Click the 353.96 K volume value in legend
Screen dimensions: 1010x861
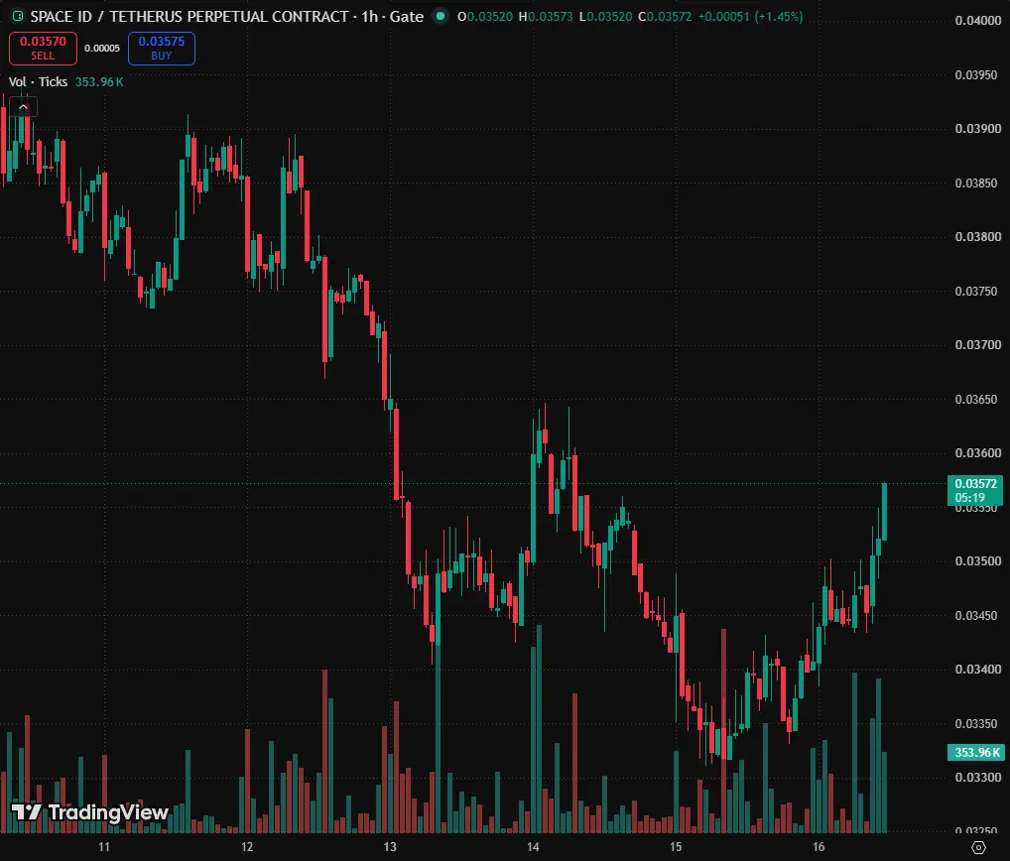99,81
